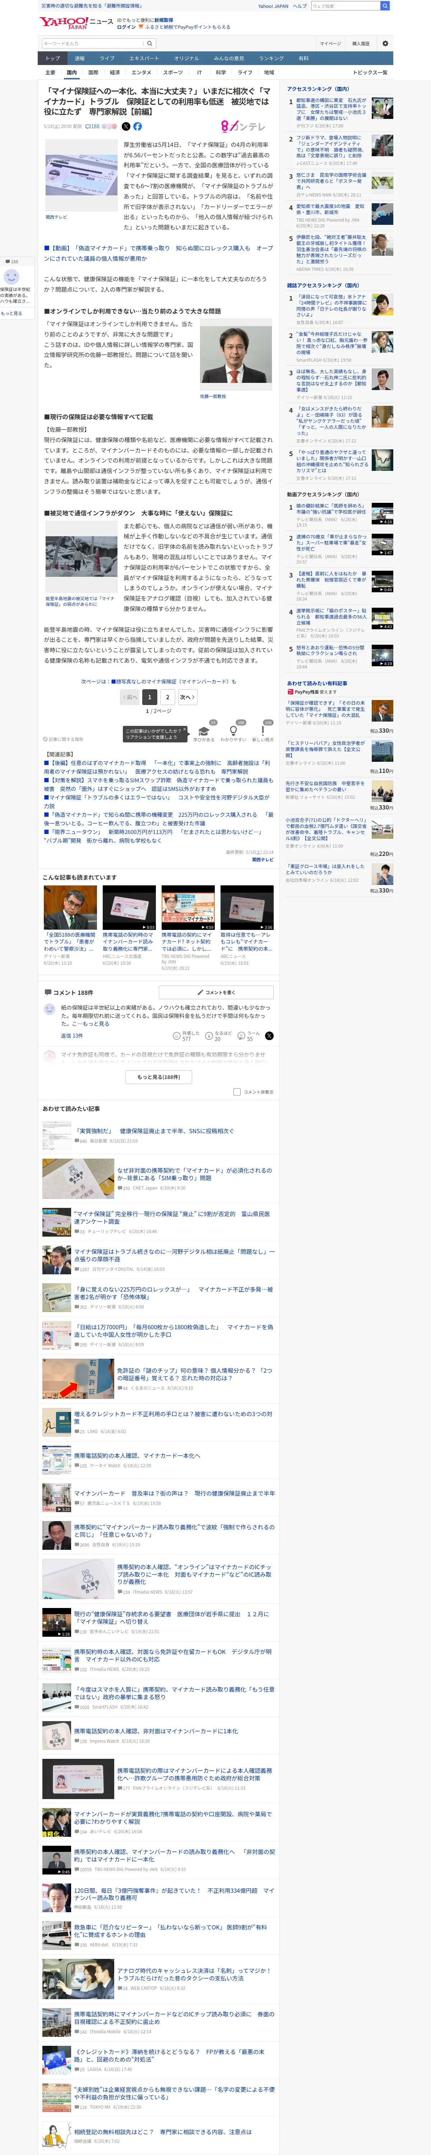
Task: Click 記事に関する報告 report icon link
Action: coord(64,740)
